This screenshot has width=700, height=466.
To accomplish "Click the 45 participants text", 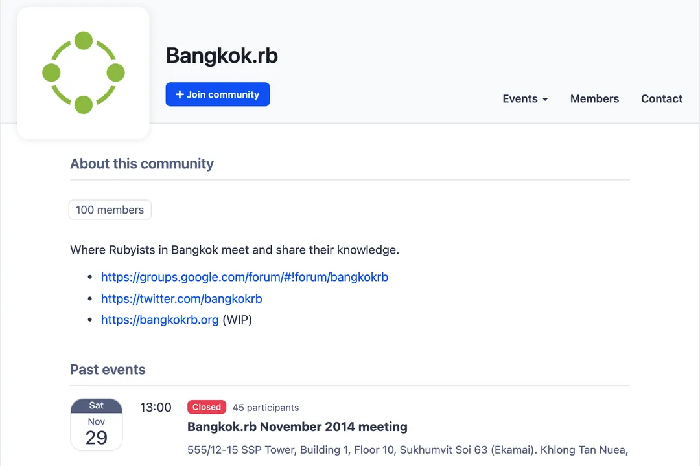I will (266, 408).
